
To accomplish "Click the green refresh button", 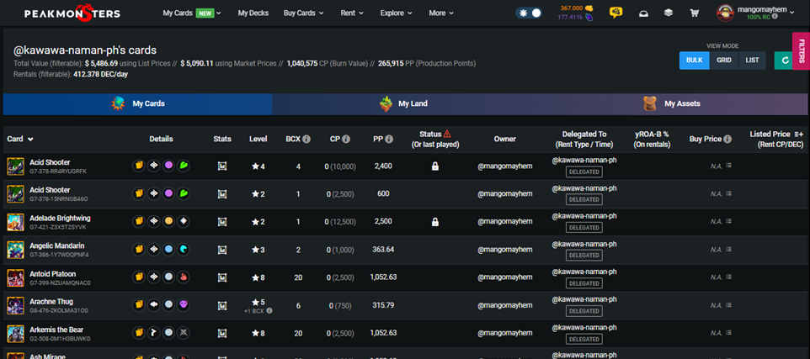I will tap(785, 61).
